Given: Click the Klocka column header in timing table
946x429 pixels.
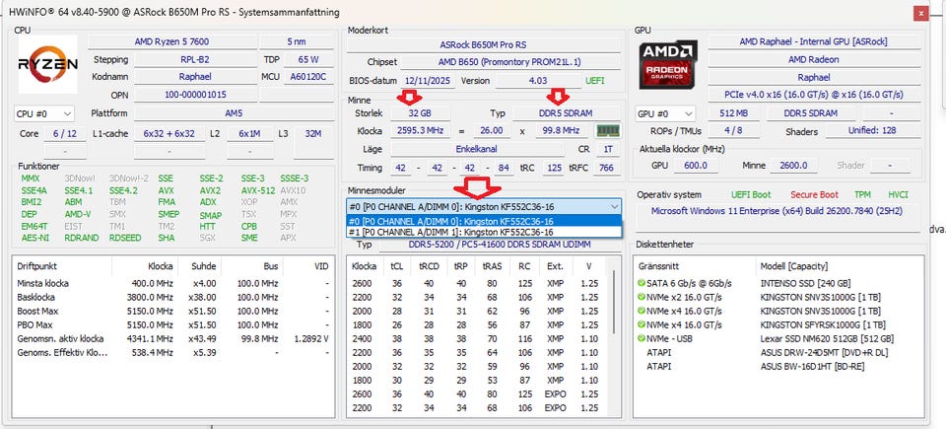Looking at the screenshot, I should (364, 266).
